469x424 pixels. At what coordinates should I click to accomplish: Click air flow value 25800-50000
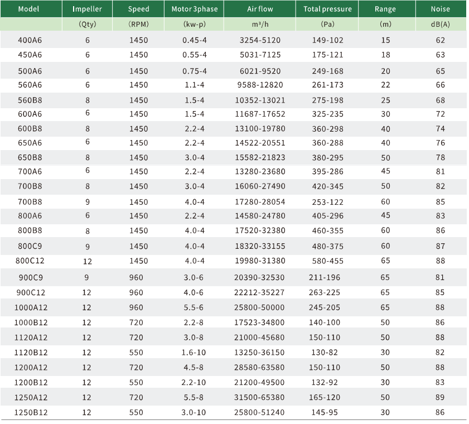[259, 307]
